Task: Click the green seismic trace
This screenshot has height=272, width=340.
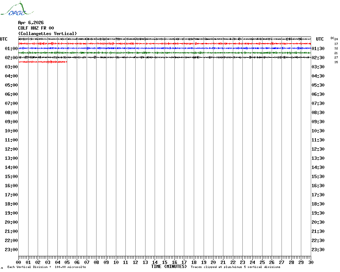Action: point(165,53)
